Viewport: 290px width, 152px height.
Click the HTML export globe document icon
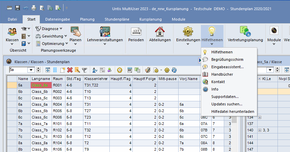(58, 8)
